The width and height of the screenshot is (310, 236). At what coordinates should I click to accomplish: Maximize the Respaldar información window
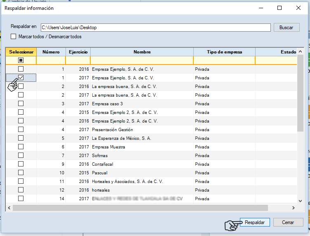[x=279, y=8]
